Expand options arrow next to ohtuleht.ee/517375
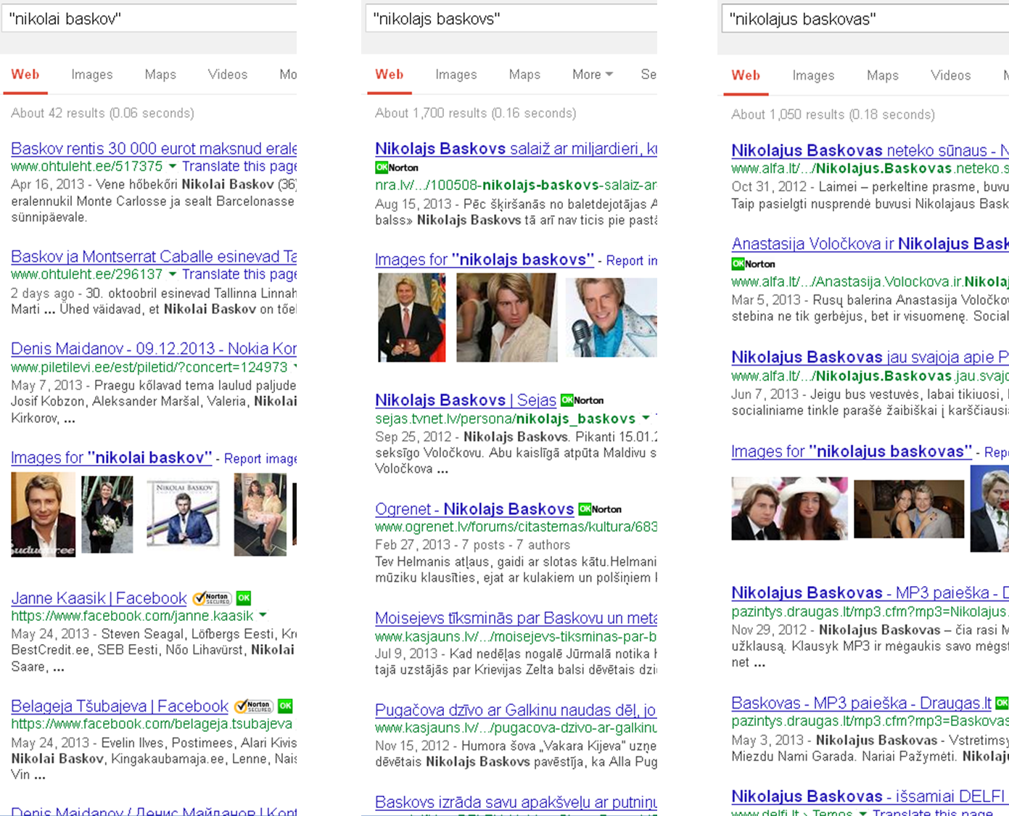Image resolution: width=1009 pixels, height=816 pixels. click(x=173, y=167)
